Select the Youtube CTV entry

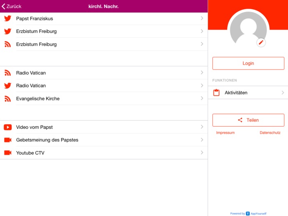(x=104, y=153)
